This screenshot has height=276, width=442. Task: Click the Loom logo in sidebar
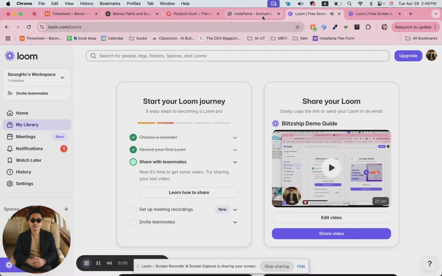pos(21,56)
